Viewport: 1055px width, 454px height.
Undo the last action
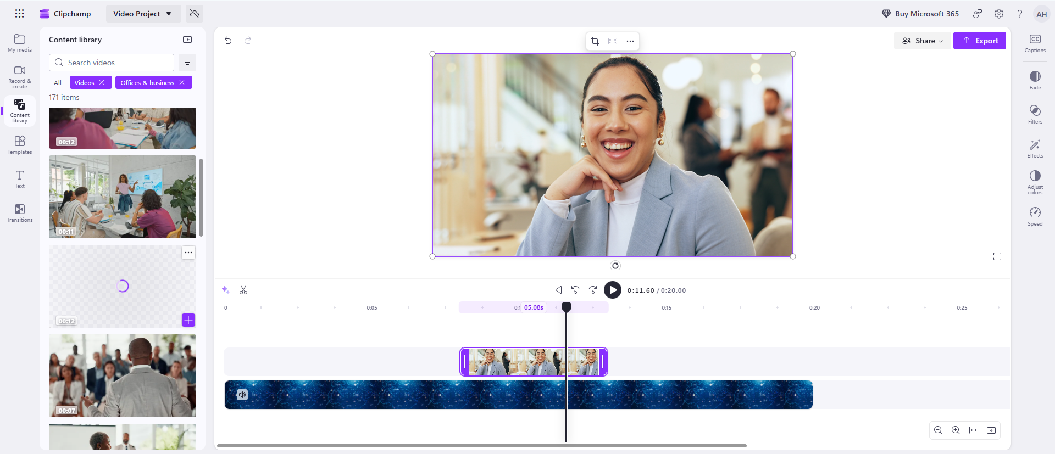point(228,40)
